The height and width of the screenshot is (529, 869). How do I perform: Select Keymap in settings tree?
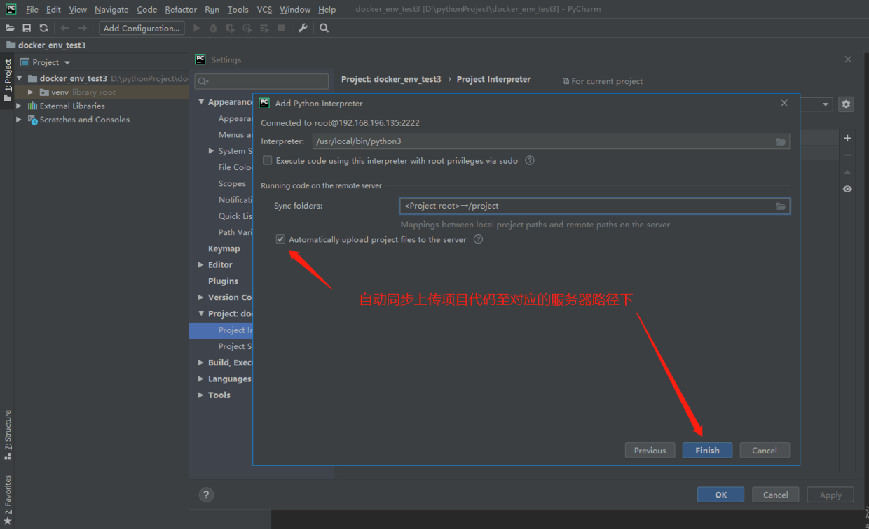(x=224, y=248)
